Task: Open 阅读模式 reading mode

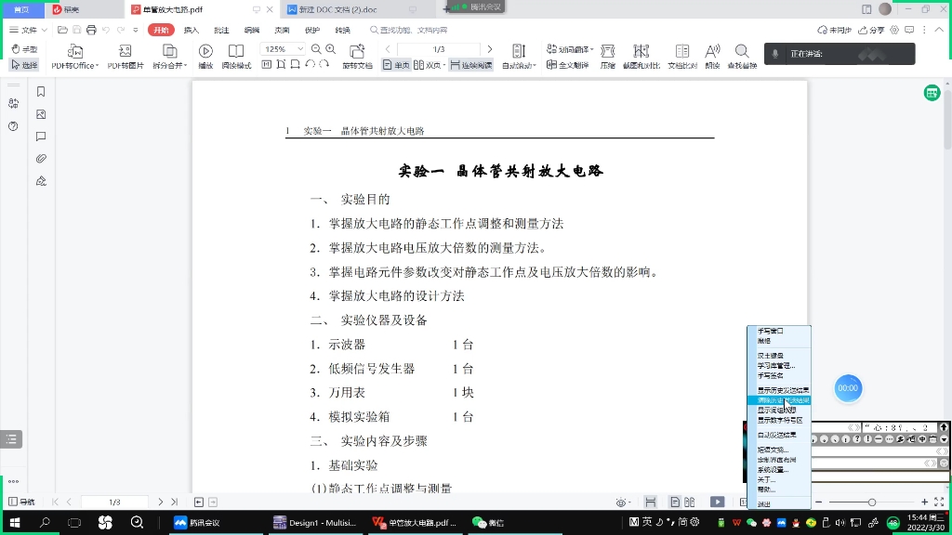Action: [x=234, y=53]
